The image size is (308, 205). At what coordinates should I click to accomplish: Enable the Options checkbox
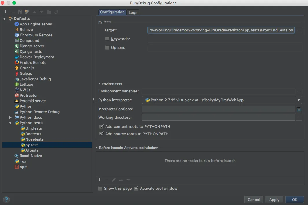tap(107, 47)
